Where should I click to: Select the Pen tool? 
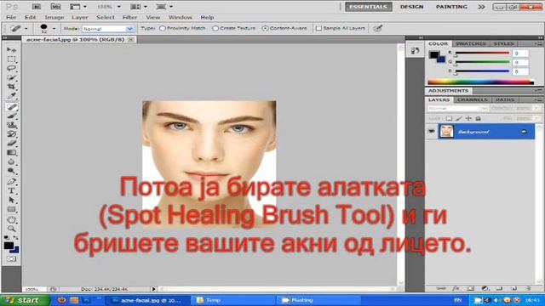click(x=11, y=181)
